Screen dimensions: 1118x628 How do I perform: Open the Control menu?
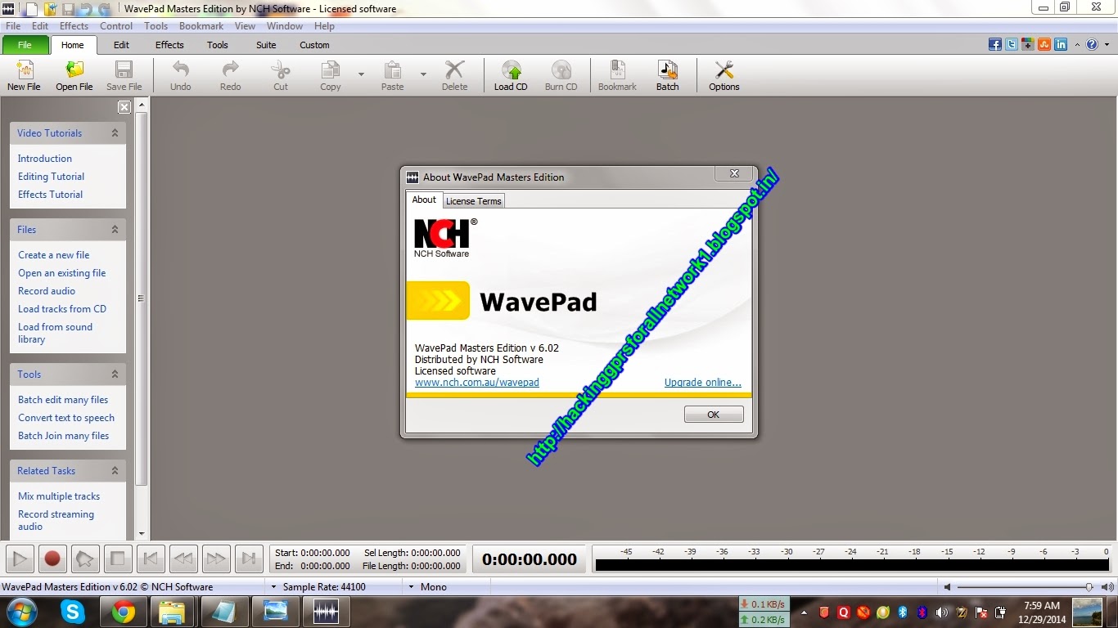click(x=116, y=26)
